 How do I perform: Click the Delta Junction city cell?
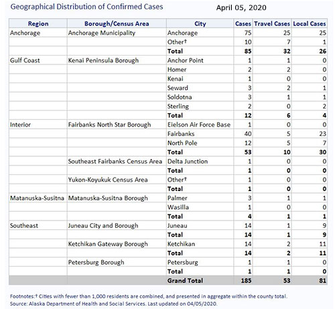[200, 162]
